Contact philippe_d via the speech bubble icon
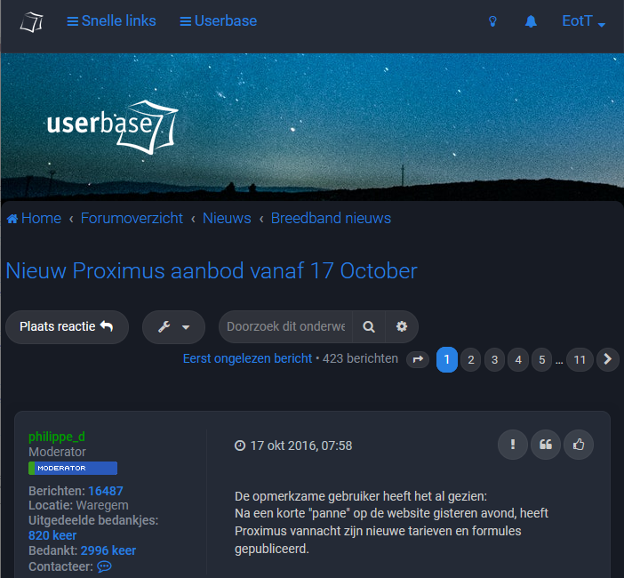The image size is (624, 578). click(x=104, y=566)
